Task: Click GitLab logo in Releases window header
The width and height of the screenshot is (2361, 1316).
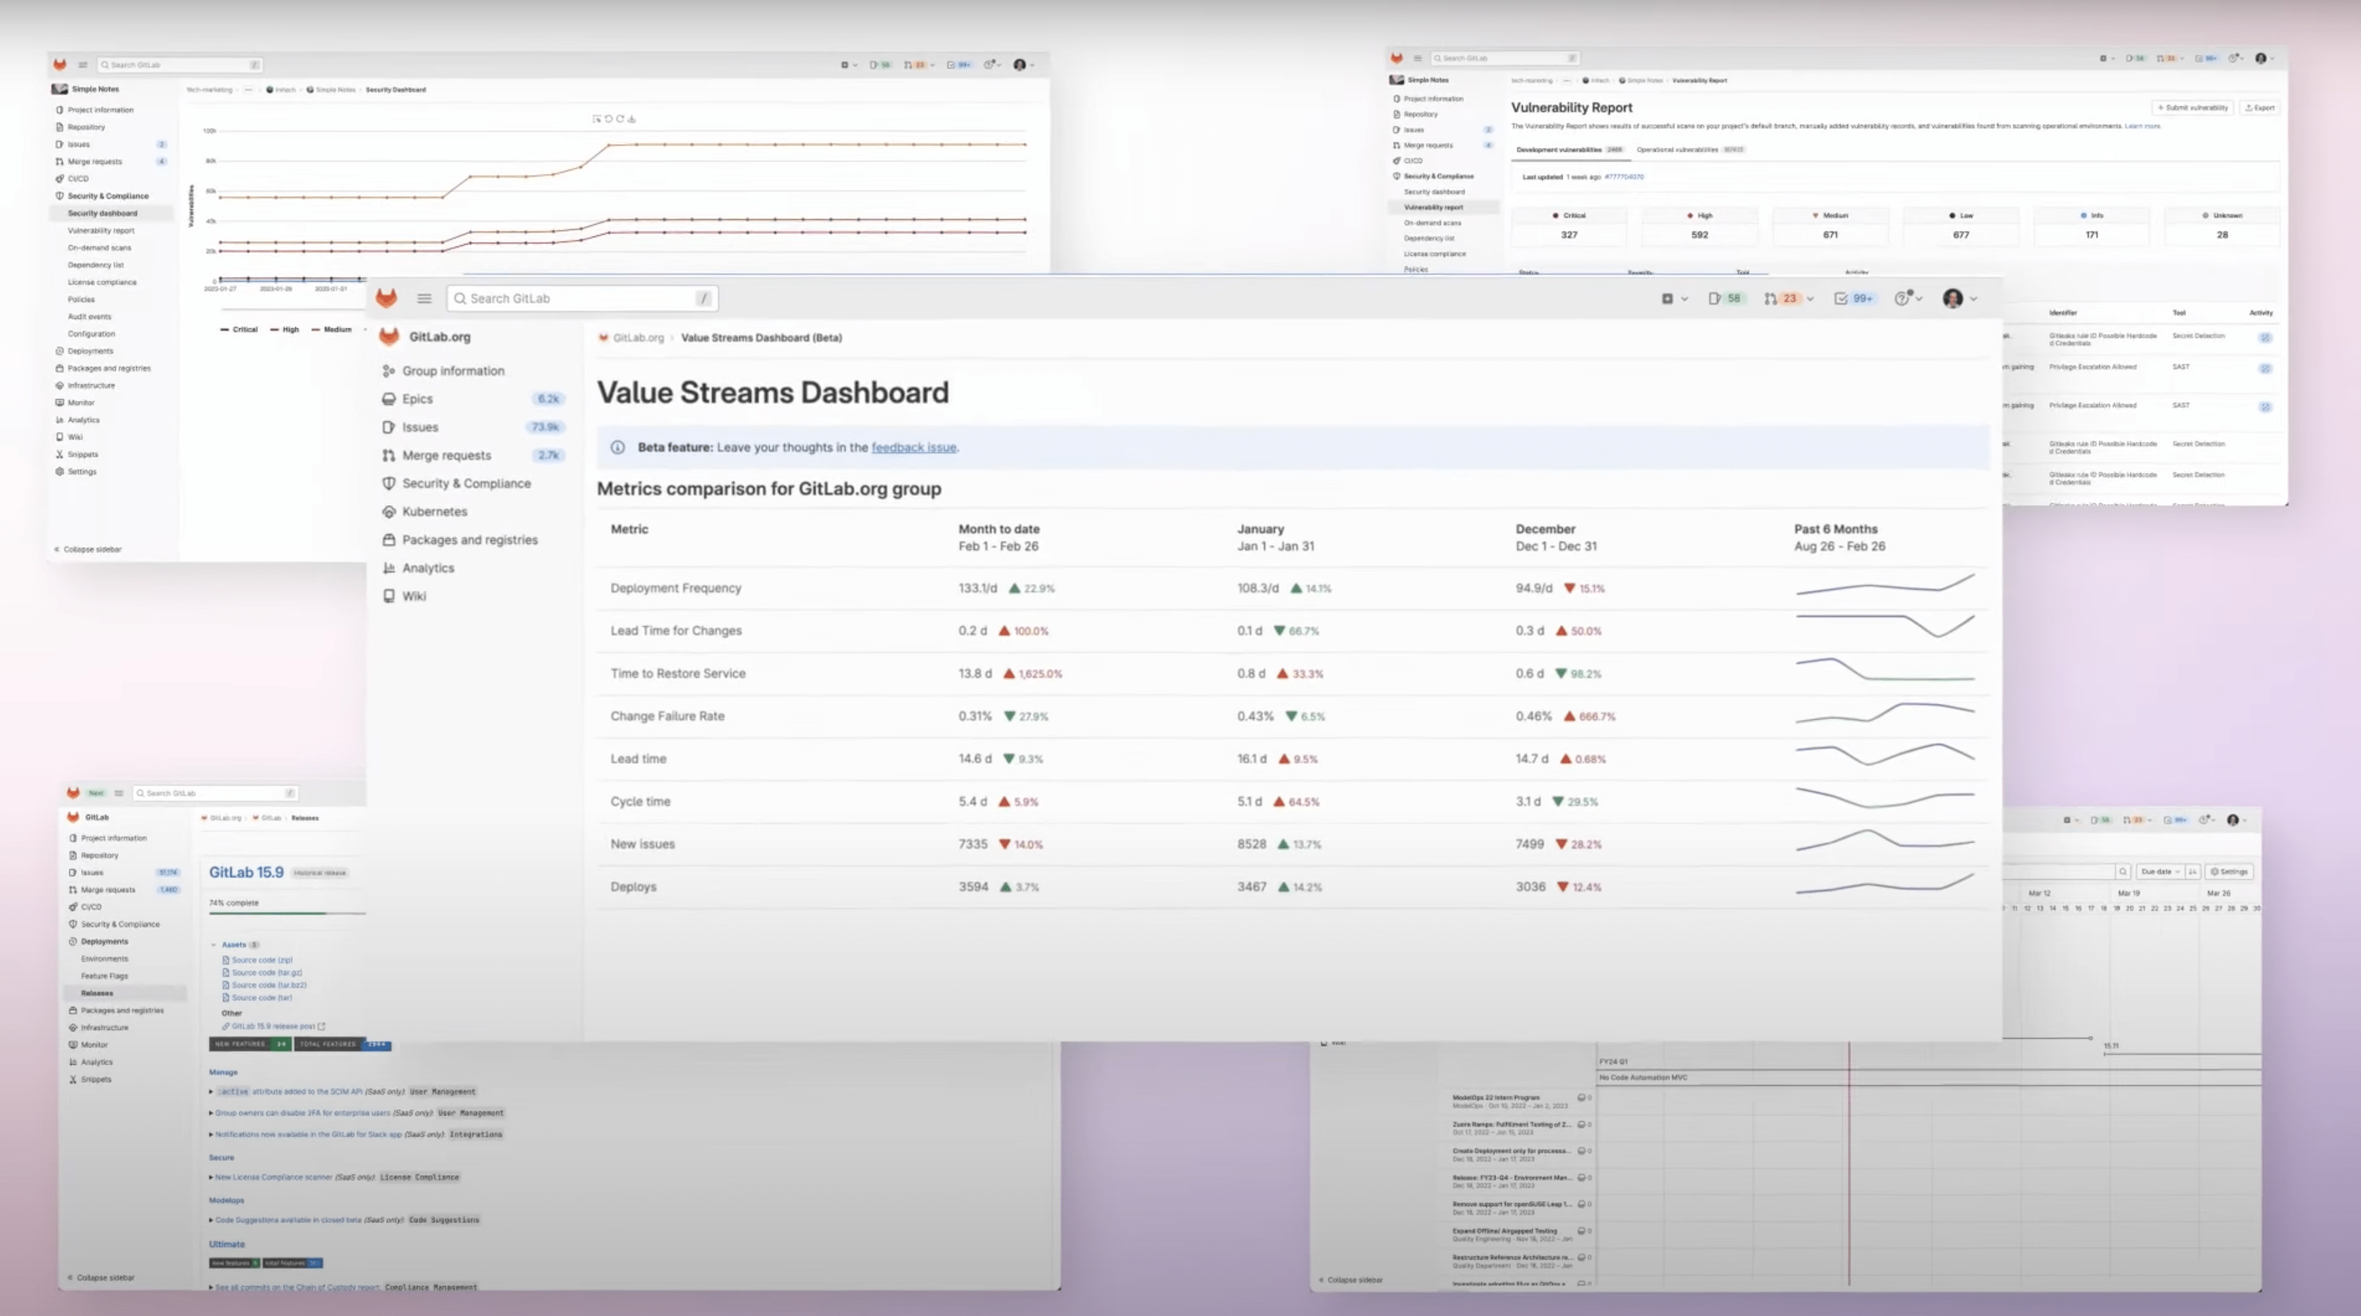Action: [73, 793]
